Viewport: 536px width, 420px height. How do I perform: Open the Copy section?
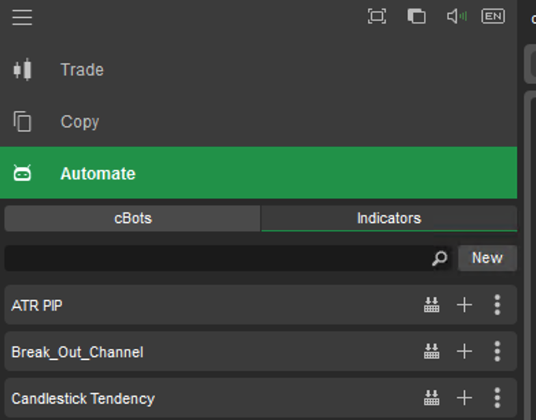coord(79,122)
